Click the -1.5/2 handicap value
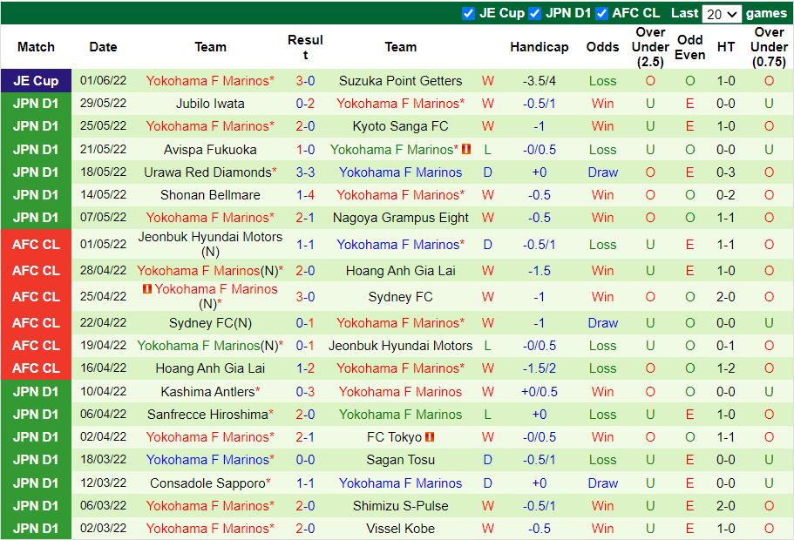Screen dimensions: 794x540 tap(540, 368)
